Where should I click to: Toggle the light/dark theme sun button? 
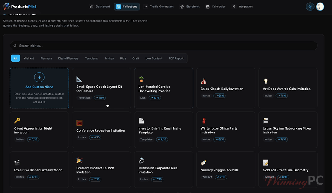[x=310, y=7]
